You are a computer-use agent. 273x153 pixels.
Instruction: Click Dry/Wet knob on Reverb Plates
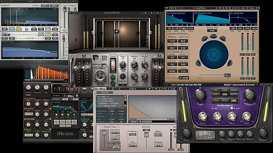coord(145,65)
